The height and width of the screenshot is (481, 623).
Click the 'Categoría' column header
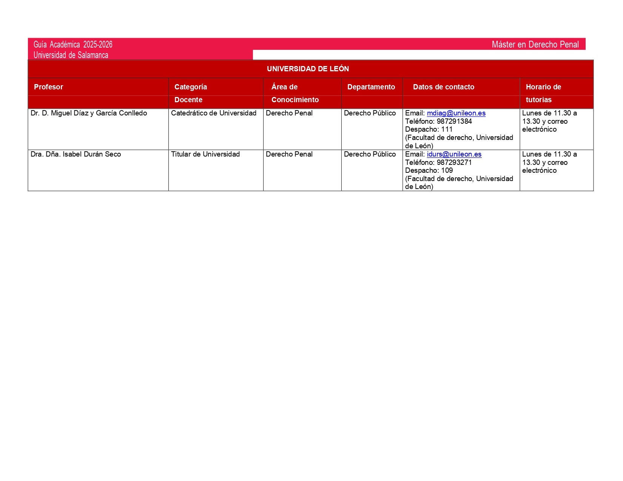tap(190, 87)
